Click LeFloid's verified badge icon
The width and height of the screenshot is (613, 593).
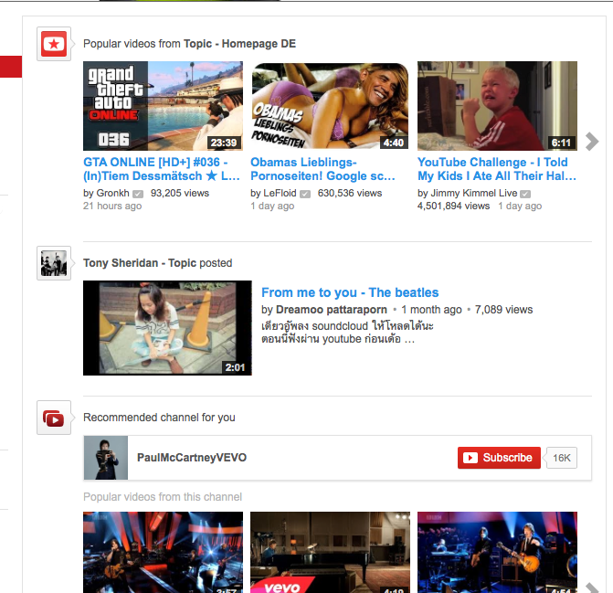coord(305,194)
